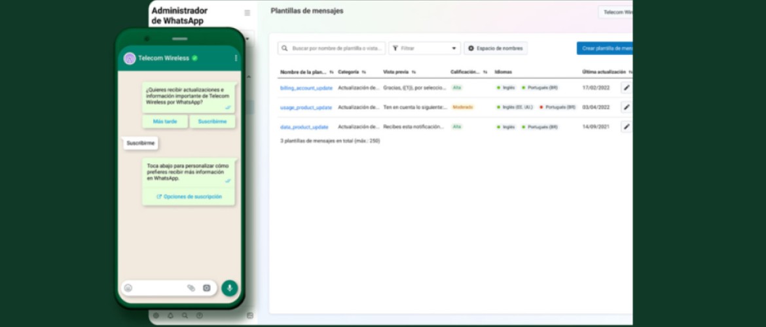Click the Administrador de WhatsApp sidebar title
This screenshot has width=766, height=327.
pyautogui.click(x=179, y=16)
